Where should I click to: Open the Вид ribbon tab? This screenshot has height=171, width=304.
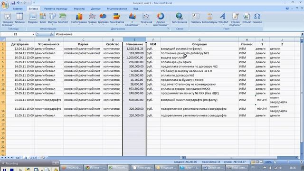pyautogui.click(x=136, y=9)
